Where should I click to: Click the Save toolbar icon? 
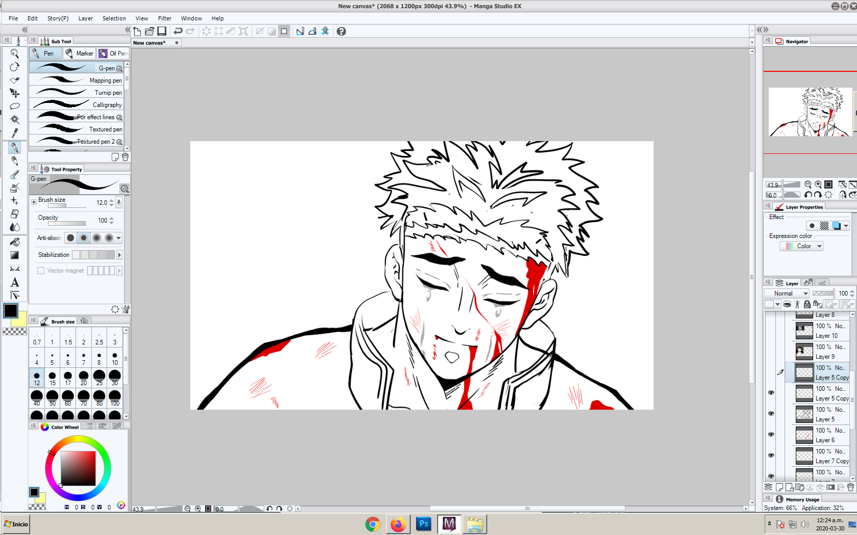tap(162, 31)
